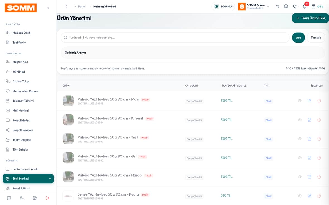View Valeria Yüz Havlusu Yeşil with eye icon

300,139
